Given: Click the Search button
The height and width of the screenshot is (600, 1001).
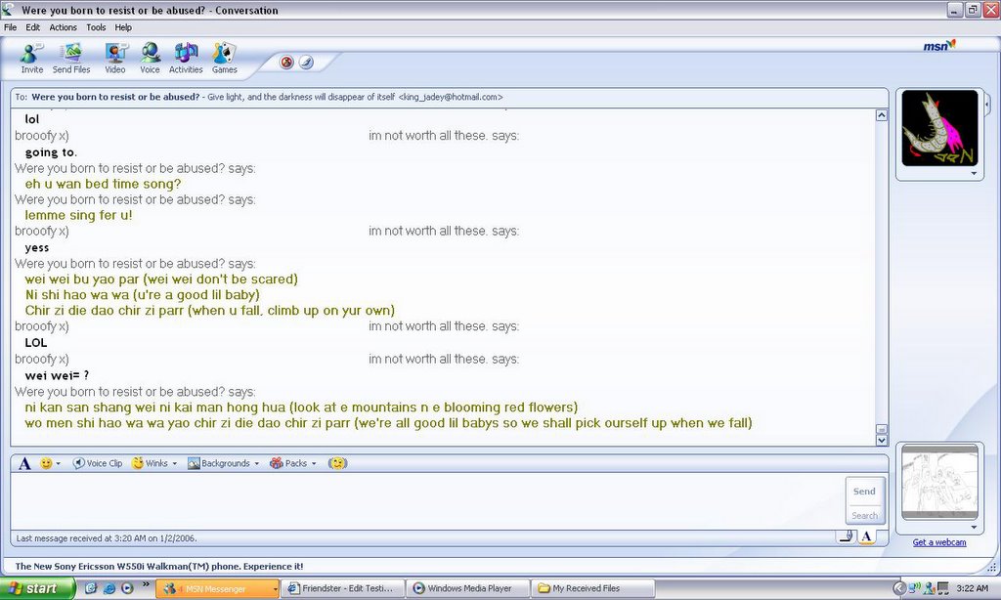Looking at the screenshot, I should coord(864,515).
